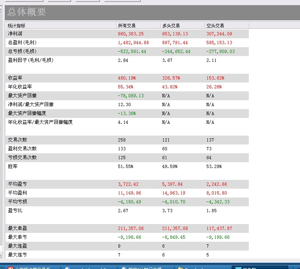Select long trade count 121
The image size is (300, 269).
tap(166, 140)
